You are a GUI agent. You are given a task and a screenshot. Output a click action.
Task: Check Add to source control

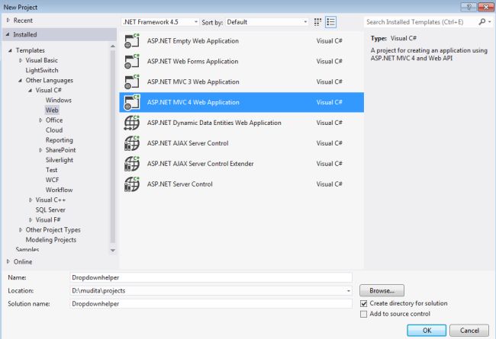[364, 314]
